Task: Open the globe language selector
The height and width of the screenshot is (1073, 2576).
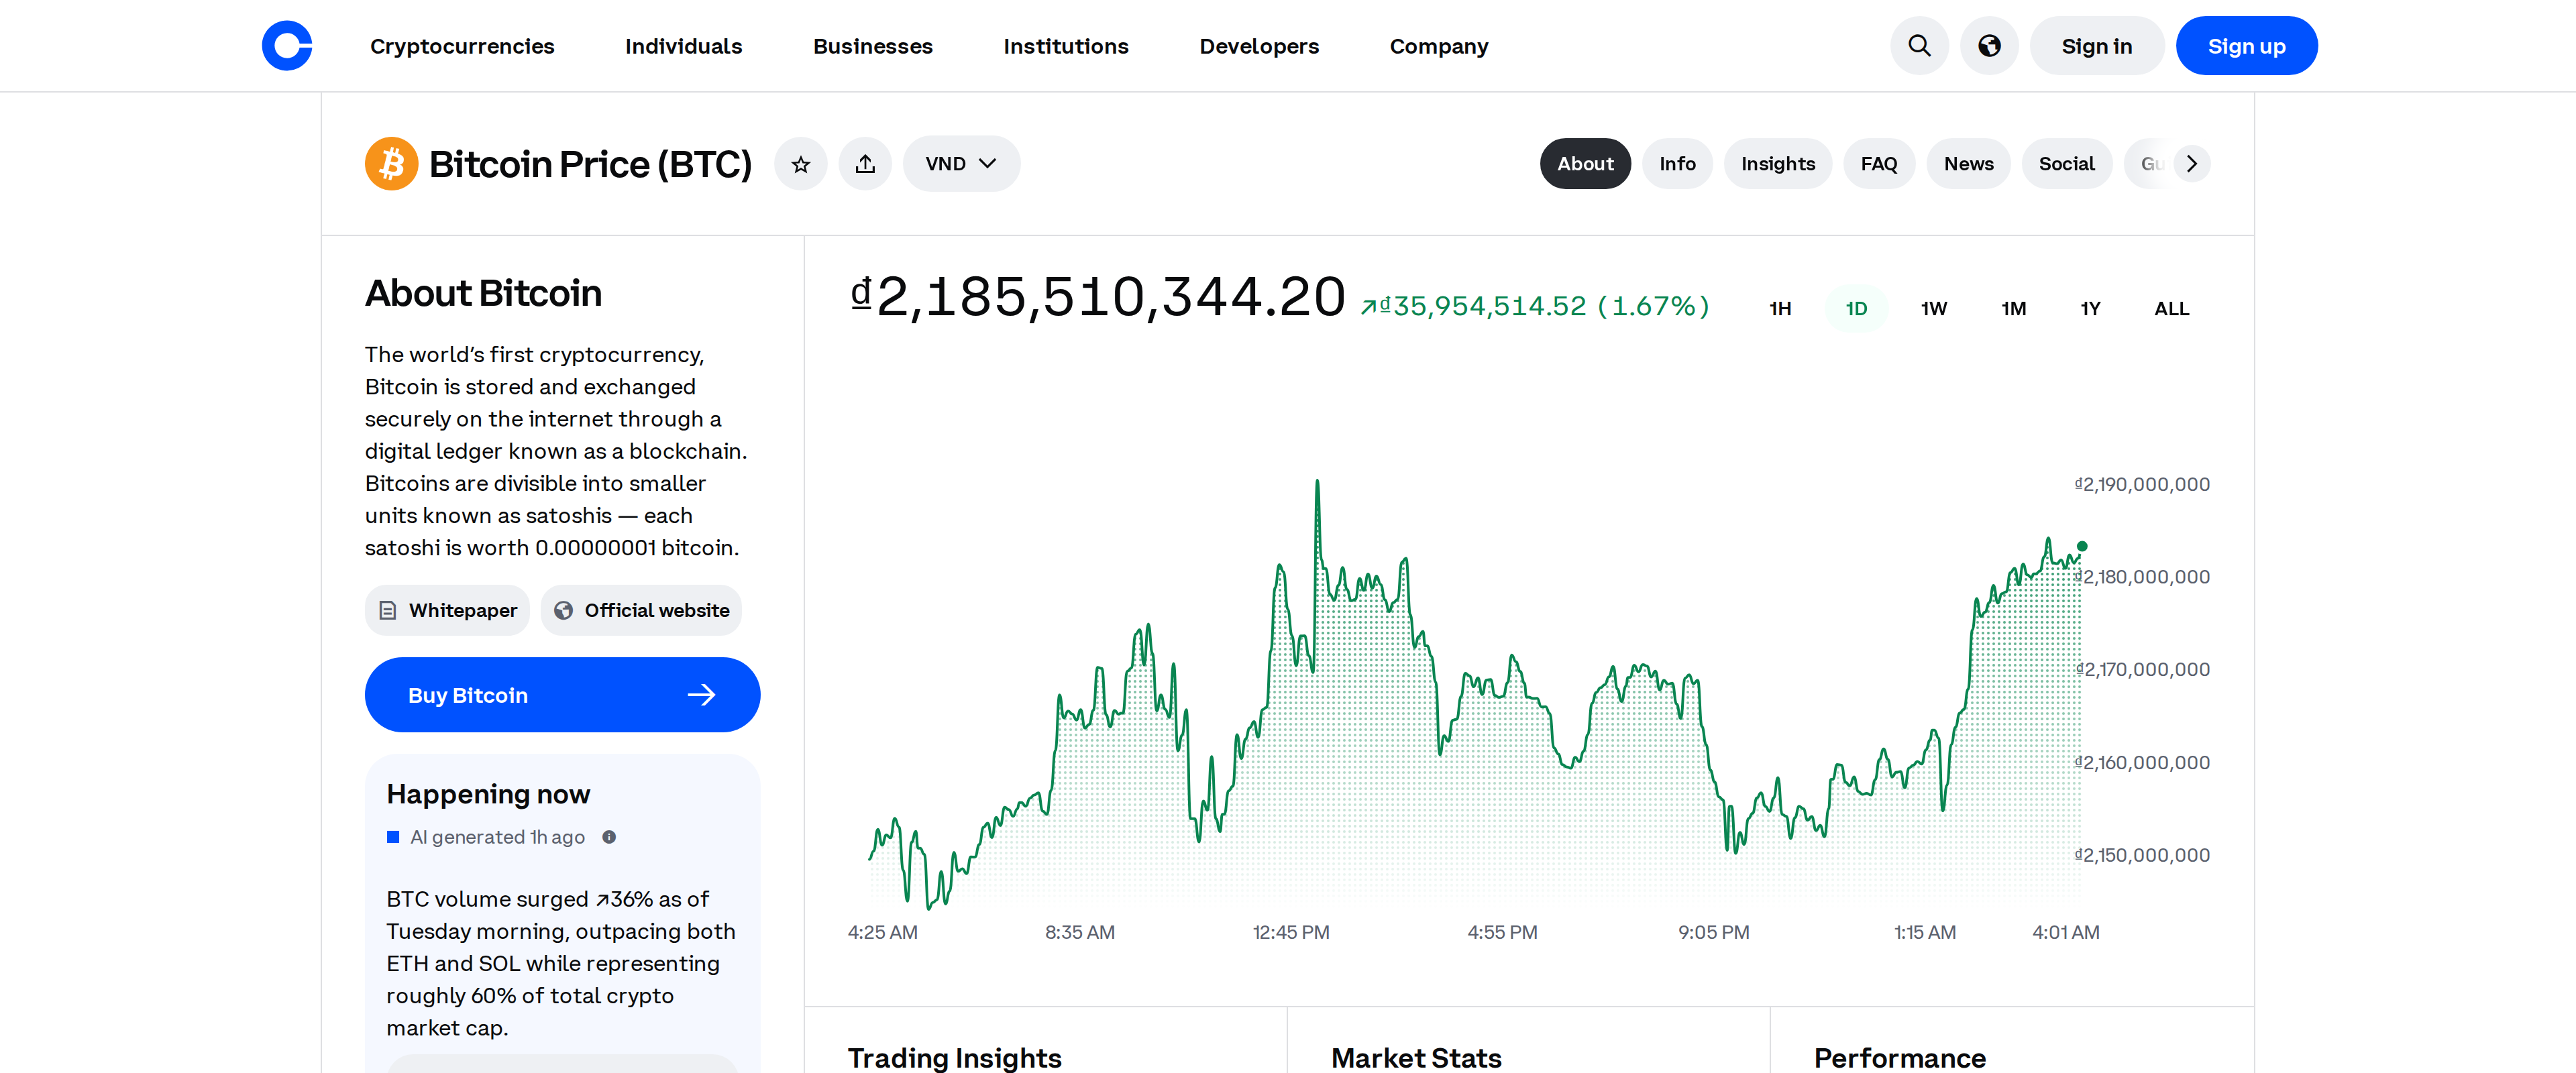Action: 1989,46
